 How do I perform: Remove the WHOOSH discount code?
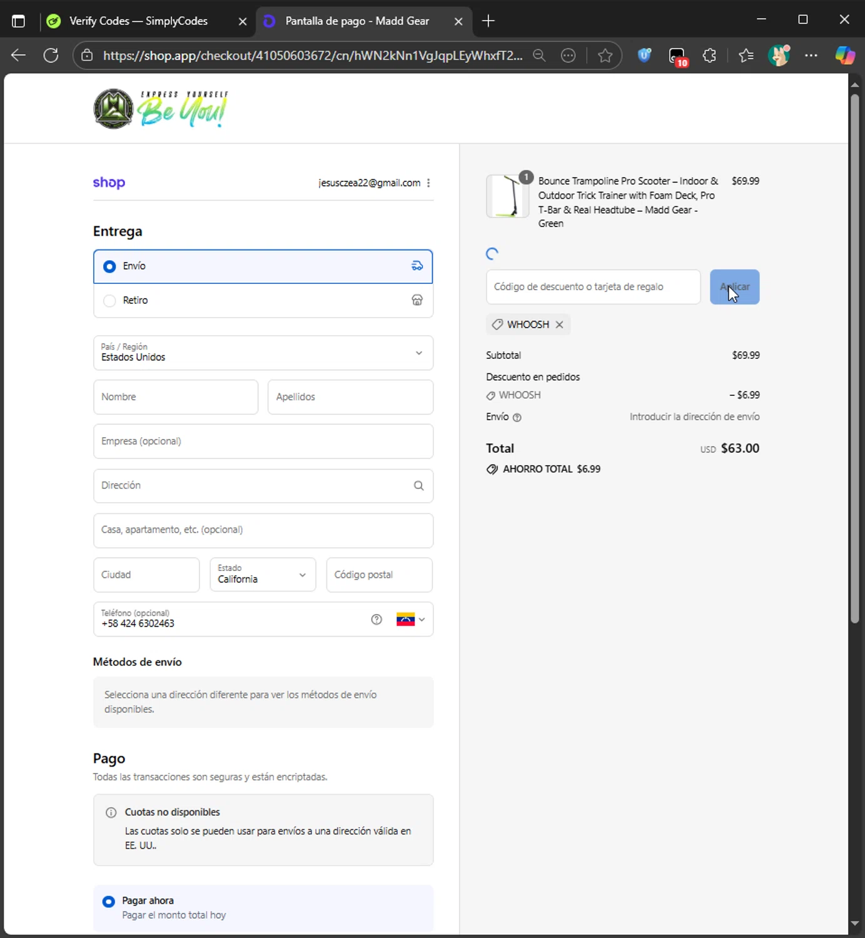tap(559, 325)
